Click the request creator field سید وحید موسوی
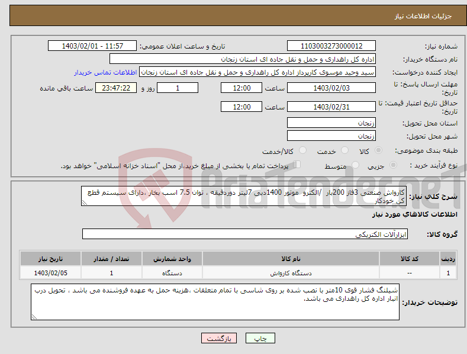 pos(257,72)
